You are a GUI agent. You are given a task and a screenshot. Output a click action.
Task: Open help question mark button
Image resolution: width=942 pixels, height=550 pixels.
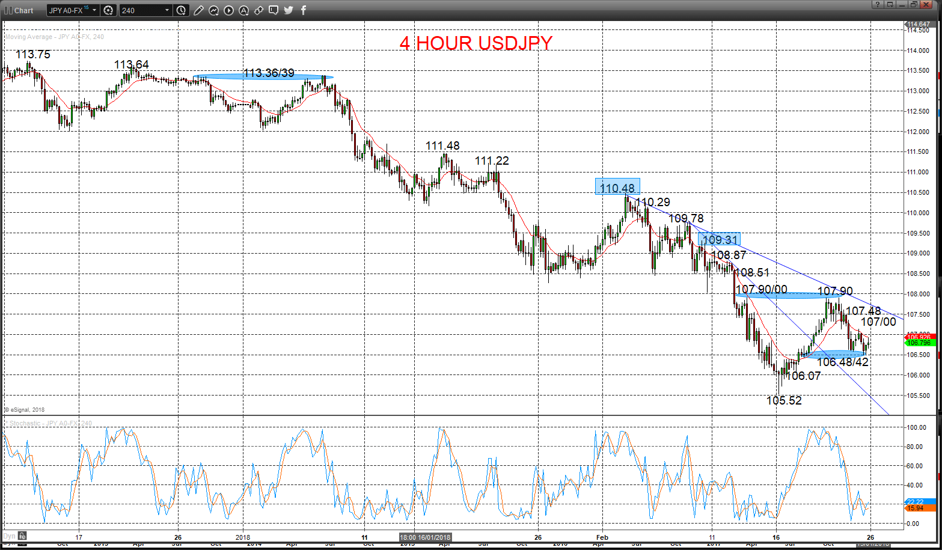click(878, 4)
